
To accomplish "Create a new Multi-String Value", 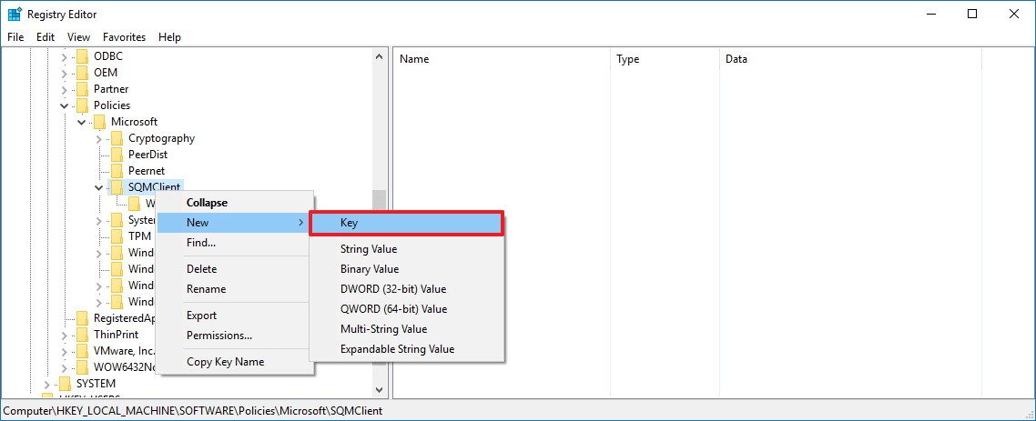I will tap(407, 329).
